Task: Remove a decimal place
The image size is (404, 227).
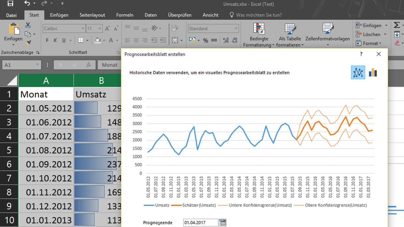Action: coord(235,40)
